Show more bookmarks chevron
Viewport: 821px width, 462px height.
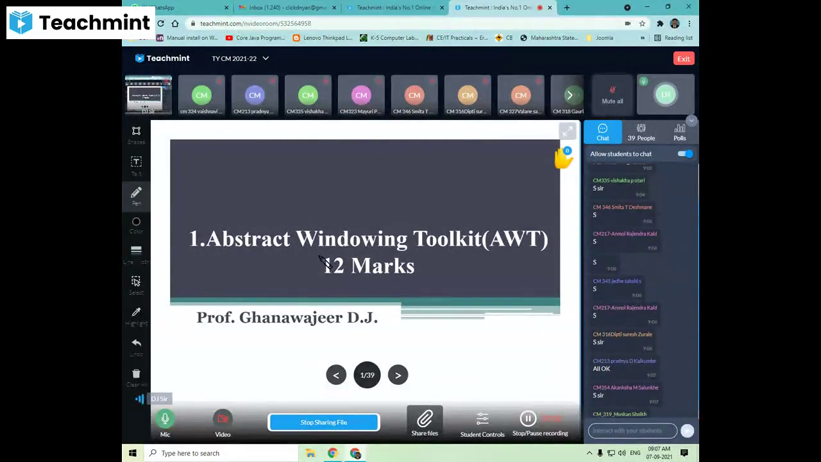coord(643,38)
